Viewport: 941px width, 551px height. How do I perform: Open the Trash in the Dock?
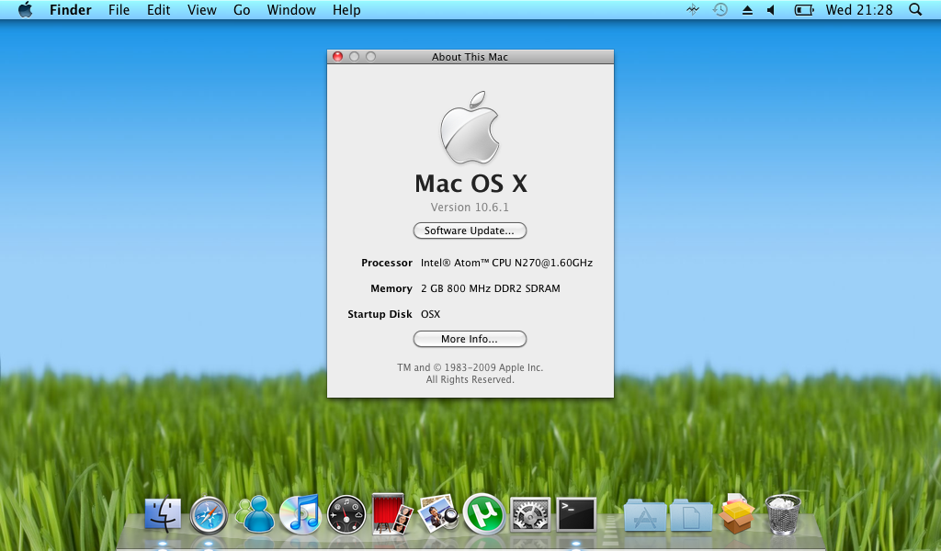pyautogui.click(x=783, y=514)
